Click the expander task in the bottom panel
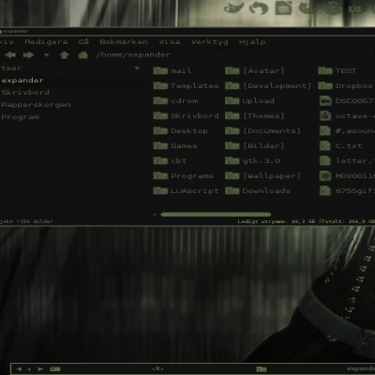This screenshot has height=375, width=375. click(361, 369)
